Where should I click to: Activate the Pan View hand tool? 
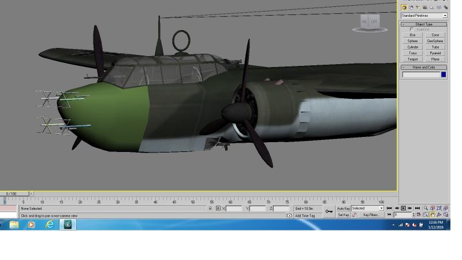433,214
